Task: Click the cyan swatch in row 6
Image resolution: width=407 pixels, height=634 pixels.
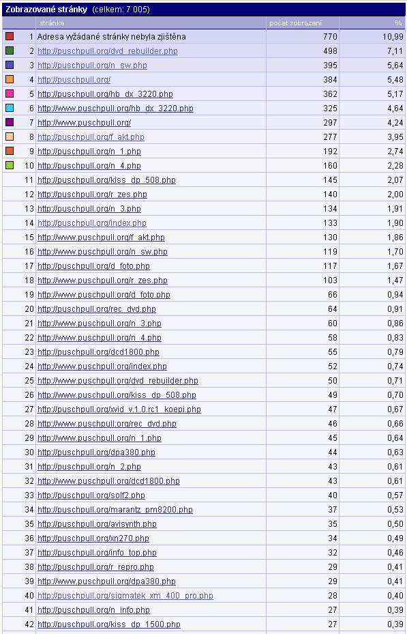Action: click(10, 108)
